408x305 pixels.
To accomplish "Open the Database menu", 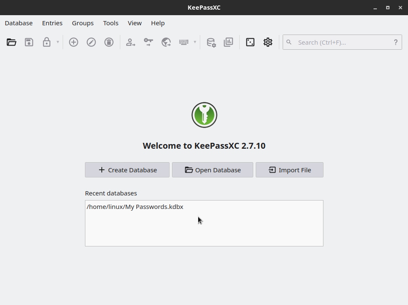I will click(x=19, y=23).
